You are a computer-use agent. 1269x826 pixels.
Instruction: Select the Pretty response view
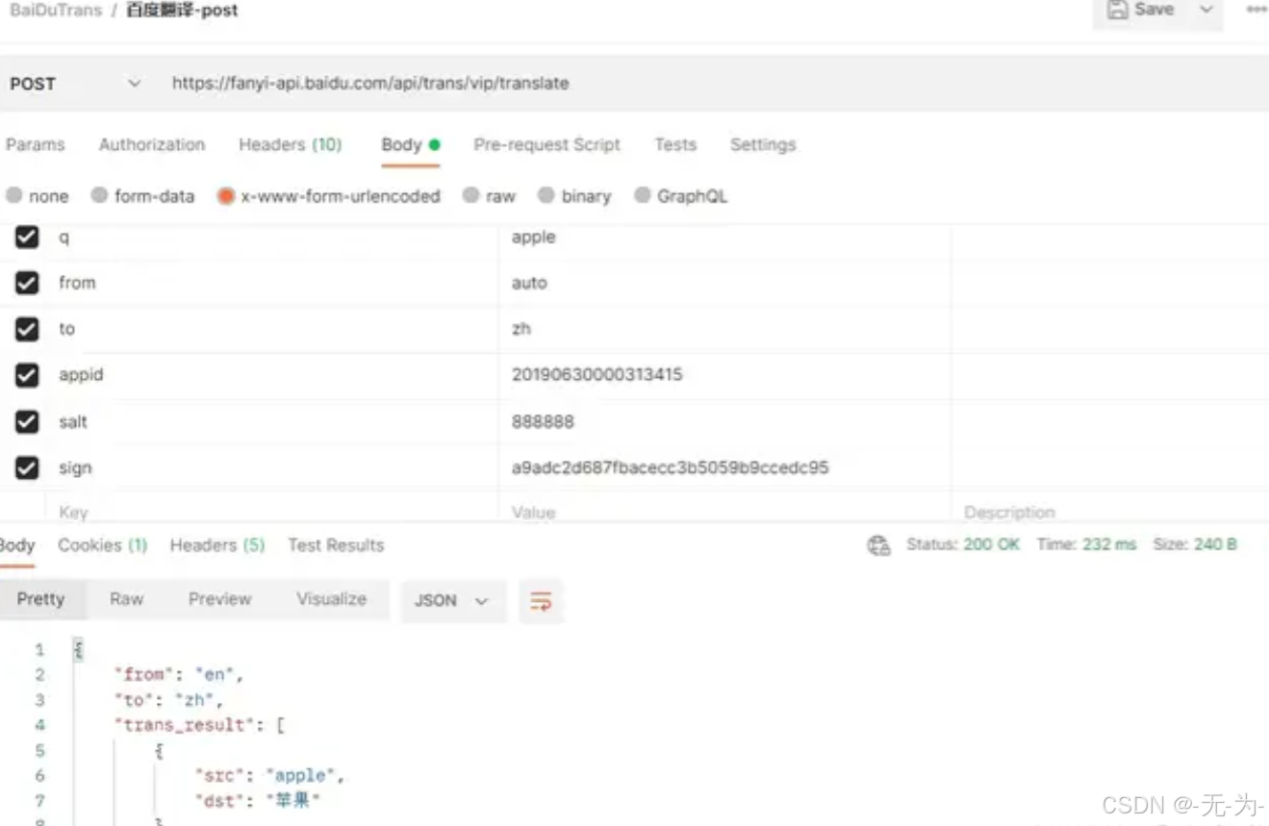41,599
